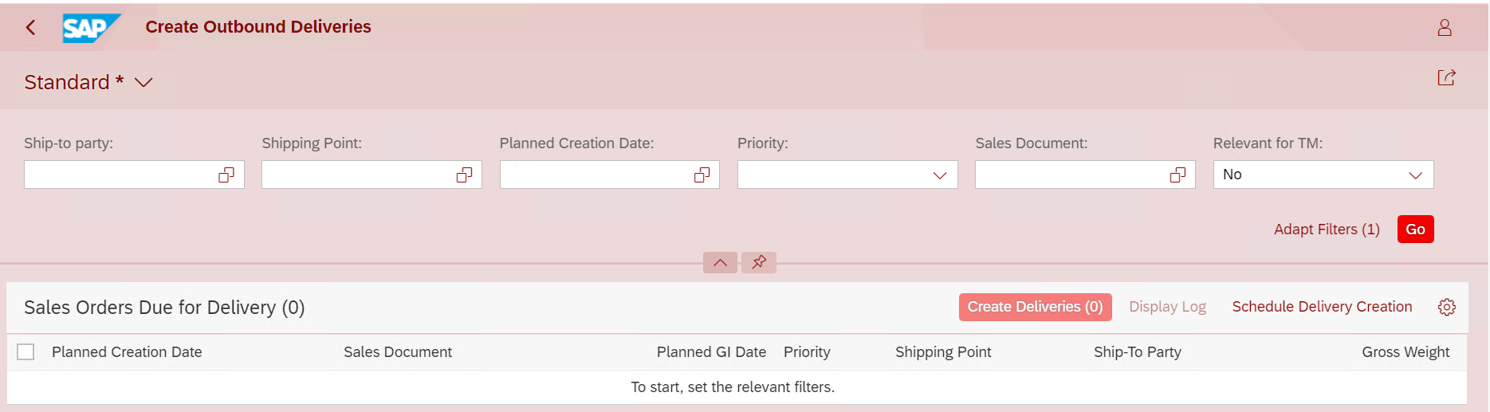Click Create Deliveries (0) button

coord(1035,307)
